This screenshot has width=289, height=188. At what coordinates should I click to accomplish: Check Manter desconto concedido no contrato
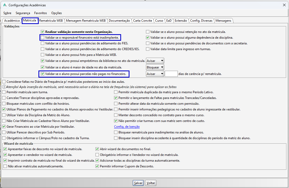tap(116, 115)
